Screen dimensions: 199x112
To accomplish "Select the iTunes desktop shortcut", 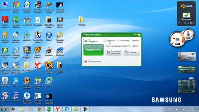I will [x=49, y=36].
